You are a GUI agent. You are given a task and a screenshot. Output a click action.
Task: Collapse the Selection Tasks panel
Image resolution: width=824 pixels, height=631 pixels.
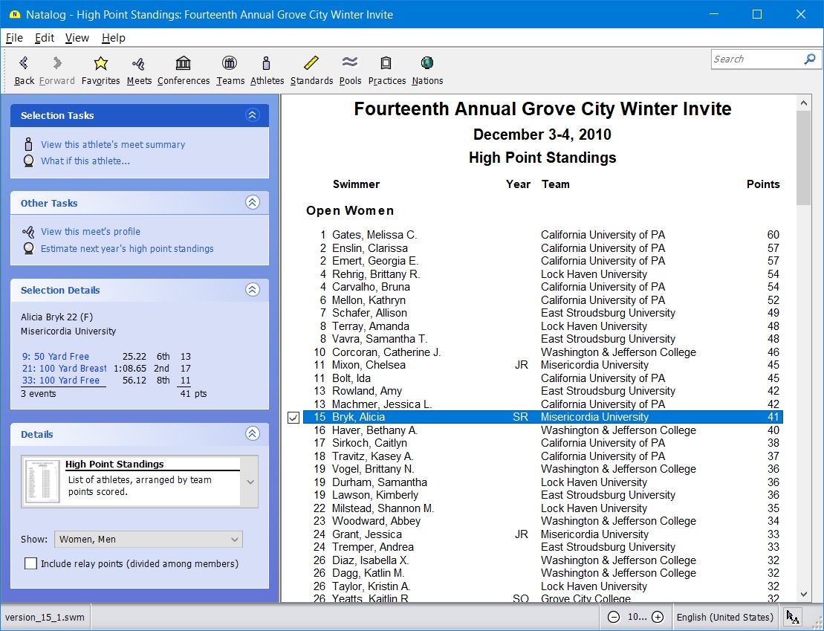click(x=252, y=115)
